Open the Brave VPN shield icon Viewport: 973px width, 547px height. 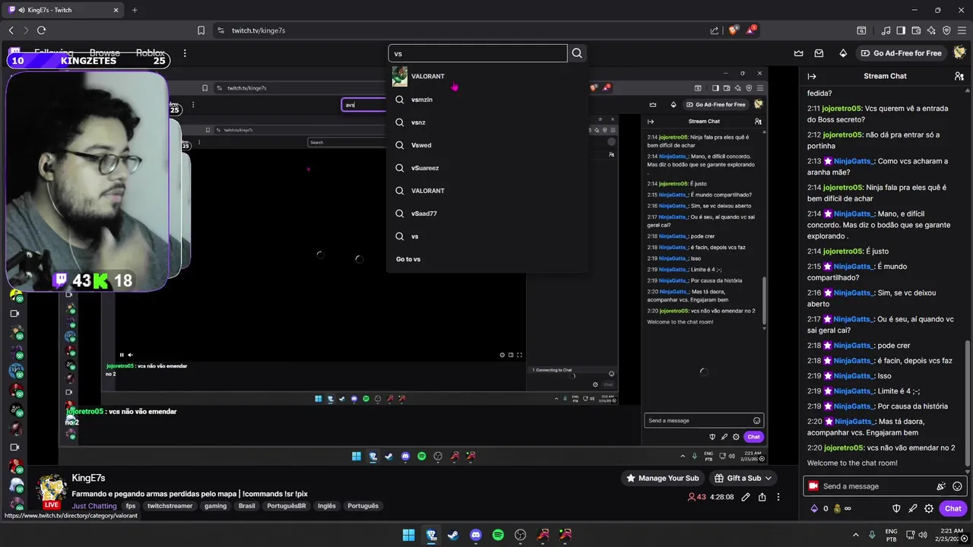click(x=946, y=30)
